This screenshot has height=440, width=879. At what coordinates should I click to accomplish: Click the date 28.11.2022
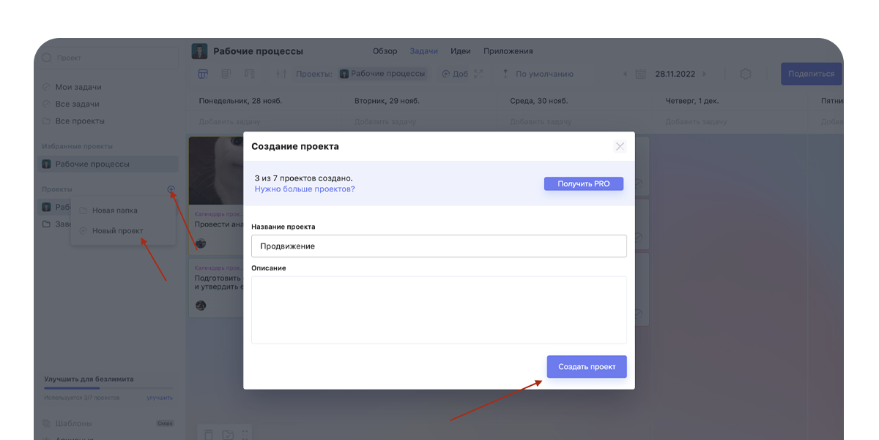(675, 74)
